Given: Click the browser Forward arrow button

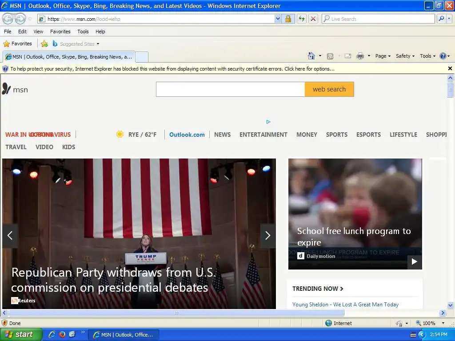Looking at the screenshot, I should (x=20, y=19).
